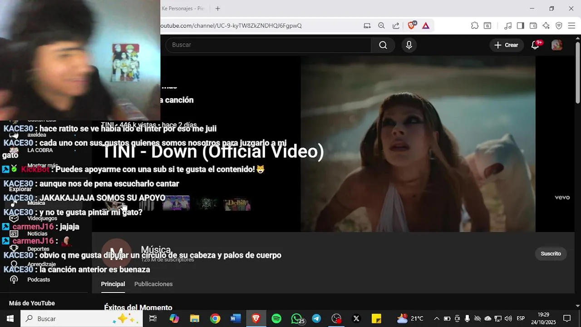Open Telegram from the taskbar

(316, 318)
